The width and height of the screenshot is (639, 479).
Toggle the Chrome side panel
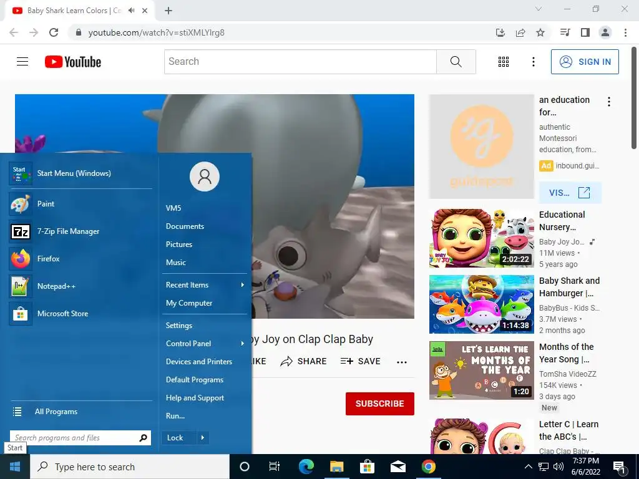[x=585, y=32]
